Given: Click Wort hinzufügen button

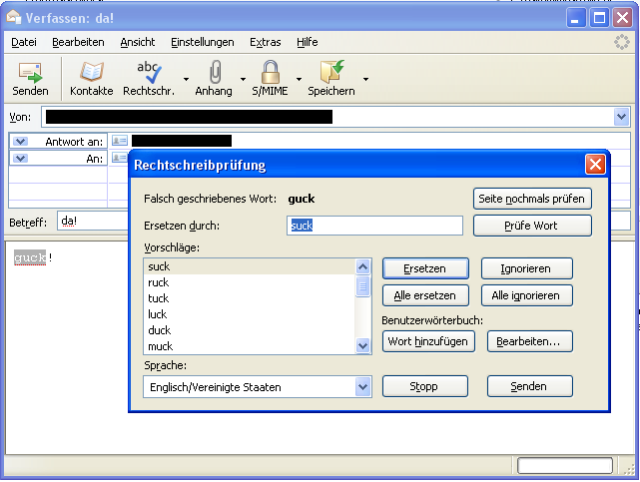Looking at the screenshot, I should click(428, 341).
